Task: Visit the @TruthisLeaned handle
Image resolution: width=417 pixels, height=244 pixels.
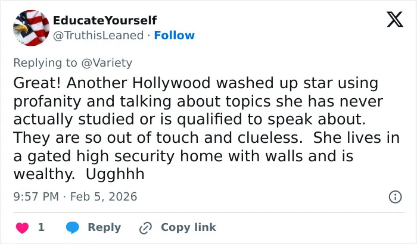Action: [x=98, y=35]
